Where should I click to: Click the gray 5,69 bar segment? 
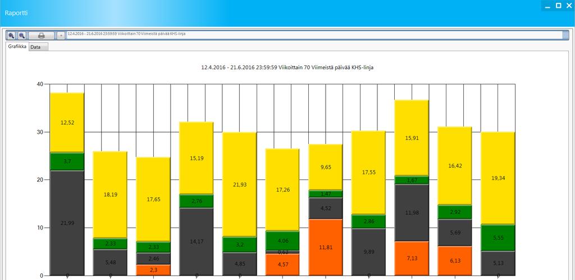(455, 233)
